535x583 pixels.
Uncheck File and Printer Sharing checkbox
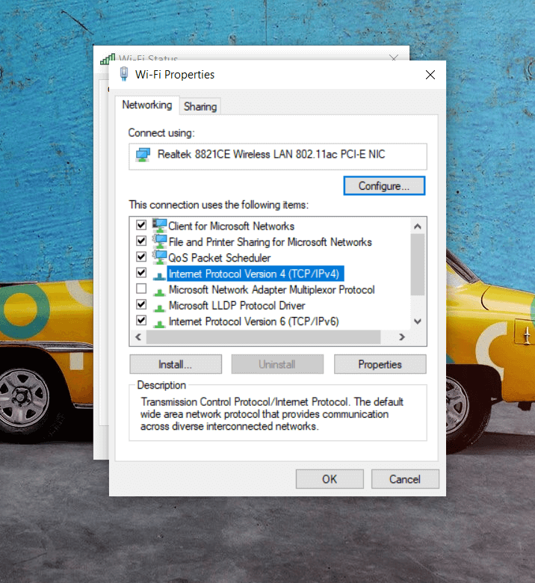pyautogui.click(x=141, y=241)
